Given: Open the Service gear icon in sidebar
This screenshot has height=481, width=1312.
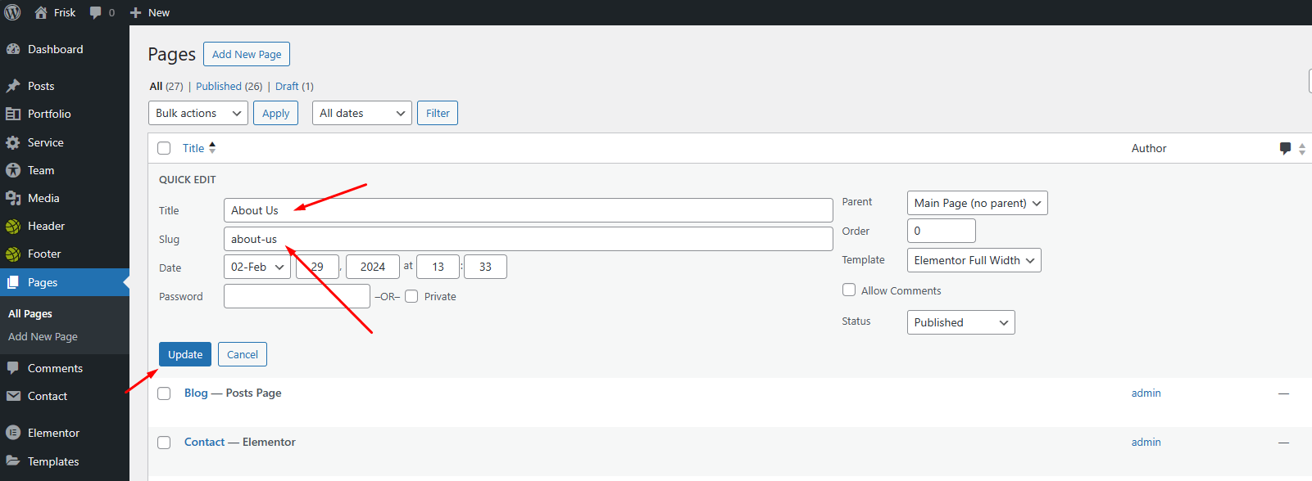Looking at the screenshot, I should coord(13,142).
